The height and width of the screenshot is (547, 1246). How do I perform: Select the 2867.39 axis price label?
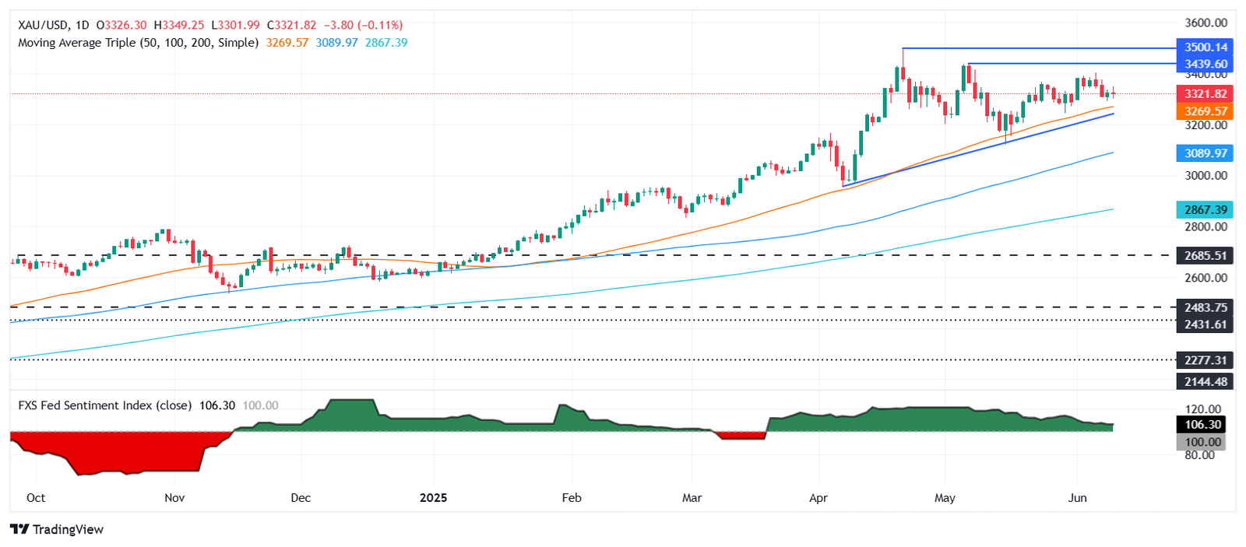click(x=1205, y=209)
